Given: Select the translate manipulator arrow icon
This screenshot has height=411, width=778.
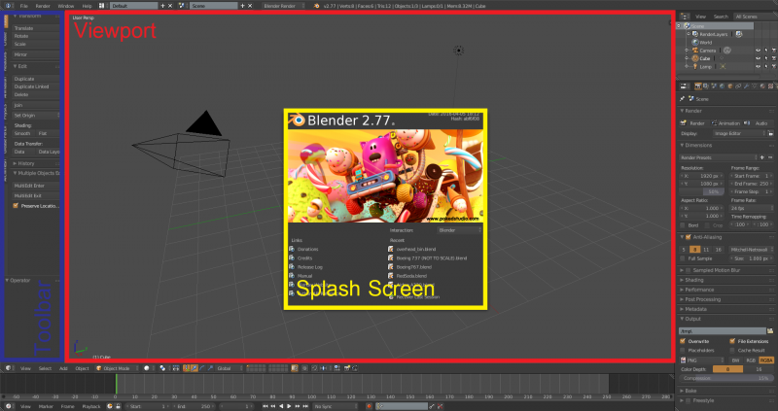Looking at the screenshot, I should [x=194, y=368].
